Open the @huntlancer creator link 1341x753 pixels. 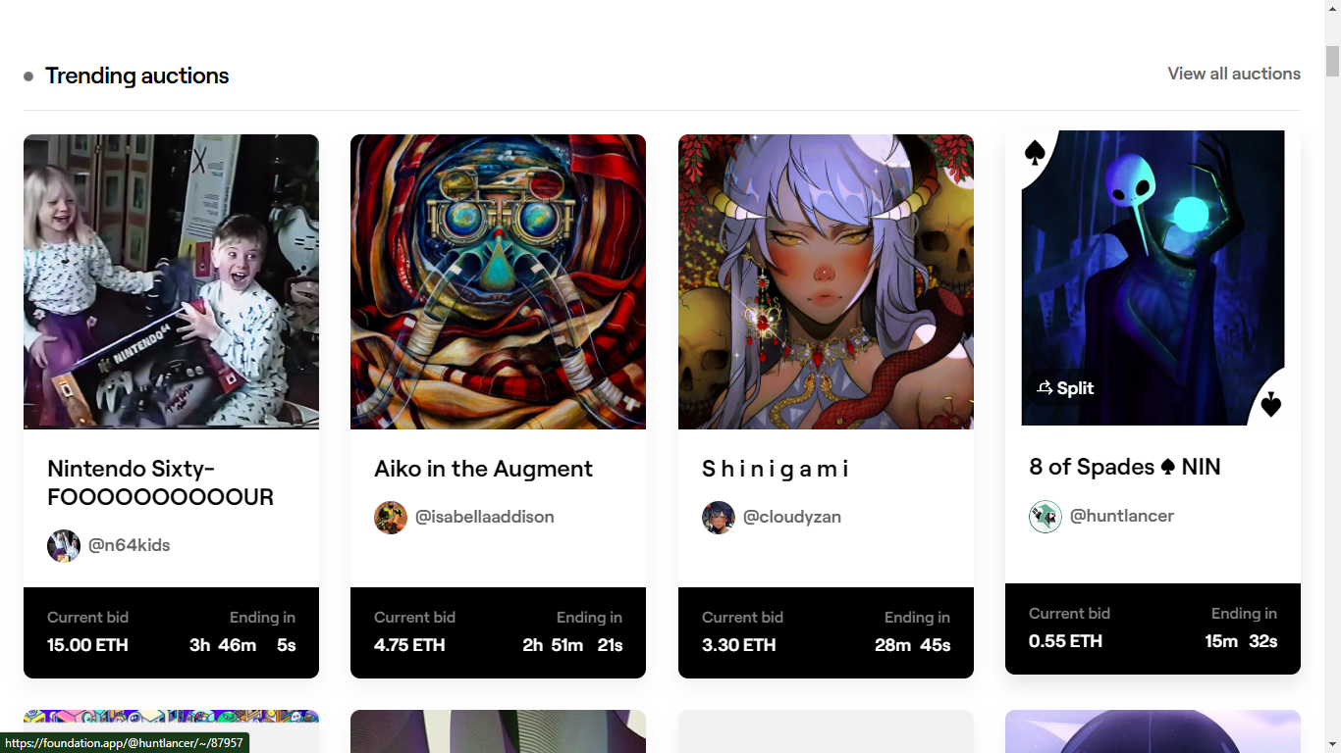point(1122,516)
